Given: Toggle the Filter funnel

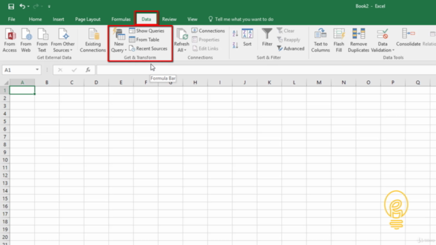Looking at the screenshot, I should [x=267, y=37].
